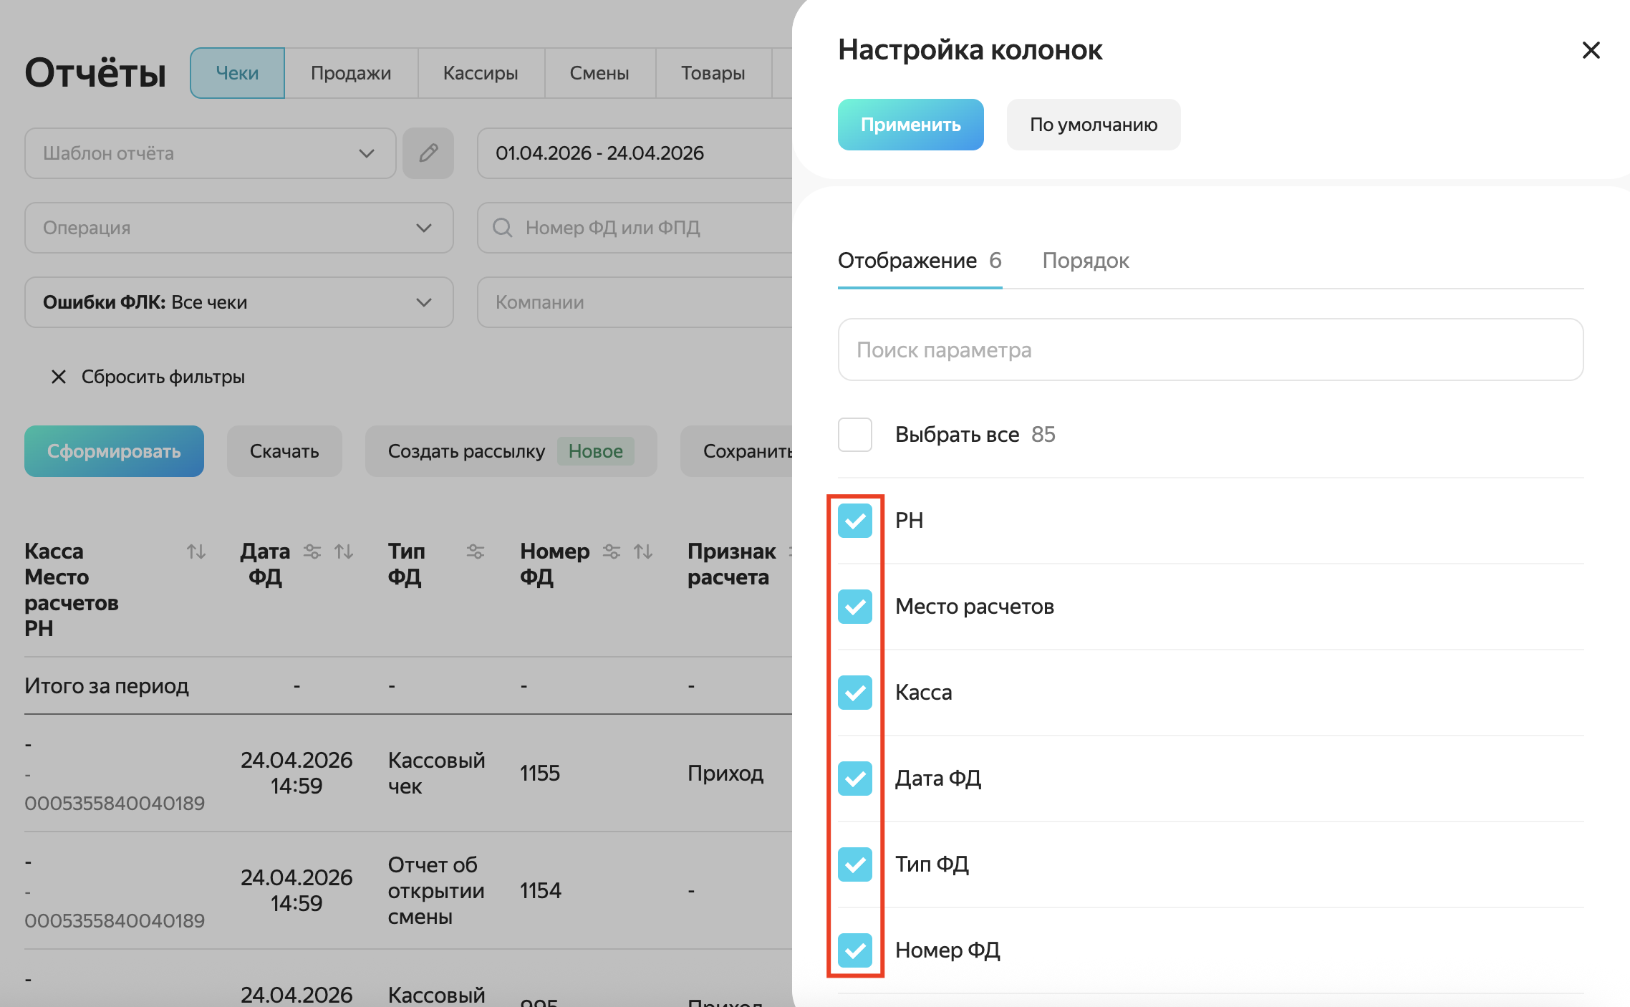Screen dimensions: 1630x1007
Task: Click the magnifier icon in Номер ФД search
Action: [x=503, y=228]
